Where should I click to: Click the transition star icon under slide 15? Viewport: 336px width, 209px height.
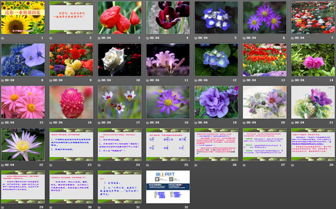[3, 123]
